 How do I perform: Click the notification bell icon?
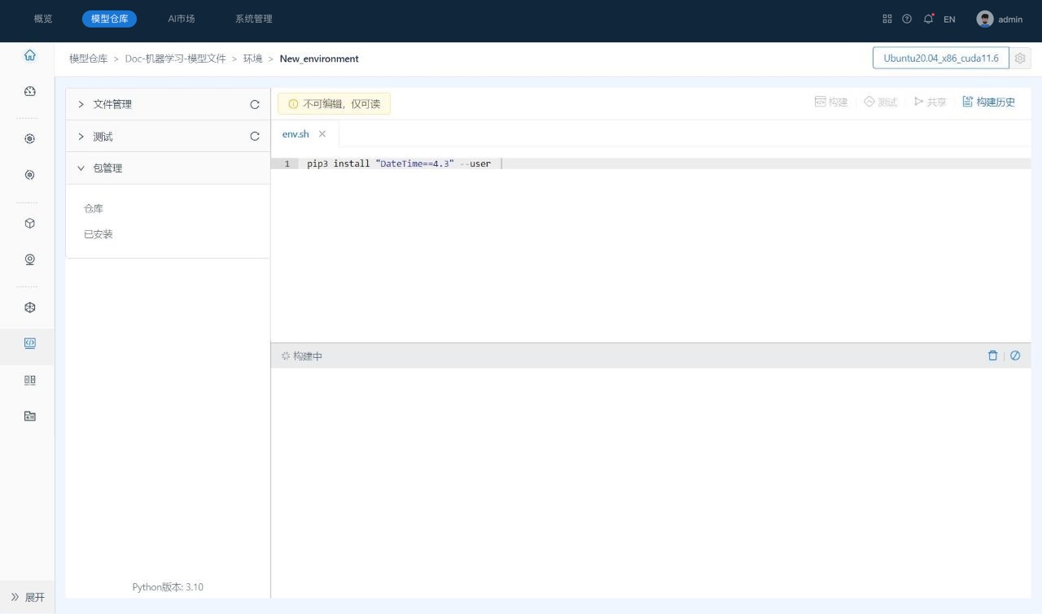[928, 19]
